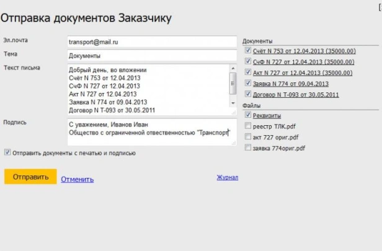This screenshot has height=251, width=382.
Task: Check the реестр ТЛК.pdf file box
Action: [248, 126]
